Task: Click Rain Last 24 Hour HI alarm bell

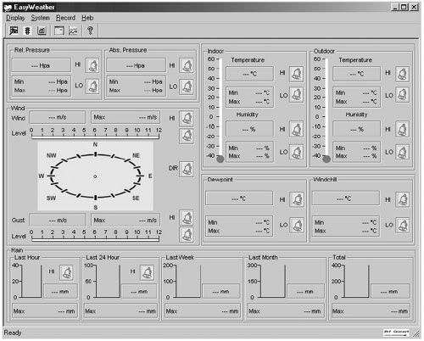Action: point(148,272)
